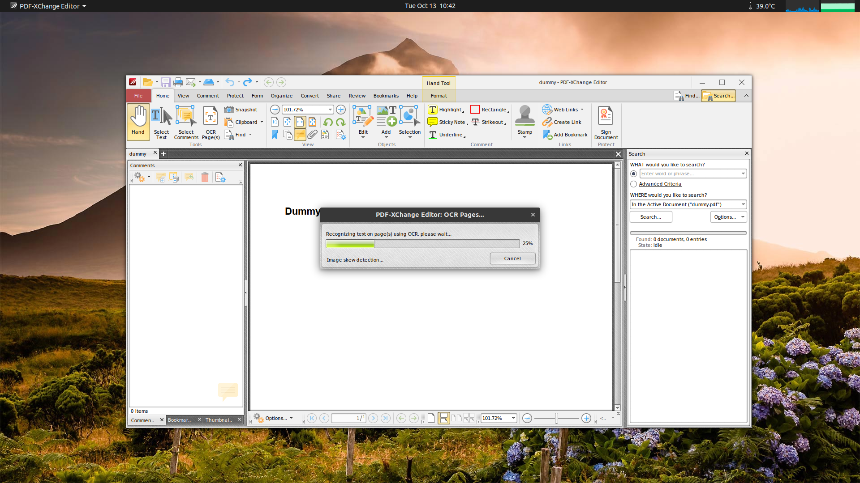This screenshot has height=483, width=860.
Task: Open the Clipboard dropdown arrow
Action: click(262, 122)
